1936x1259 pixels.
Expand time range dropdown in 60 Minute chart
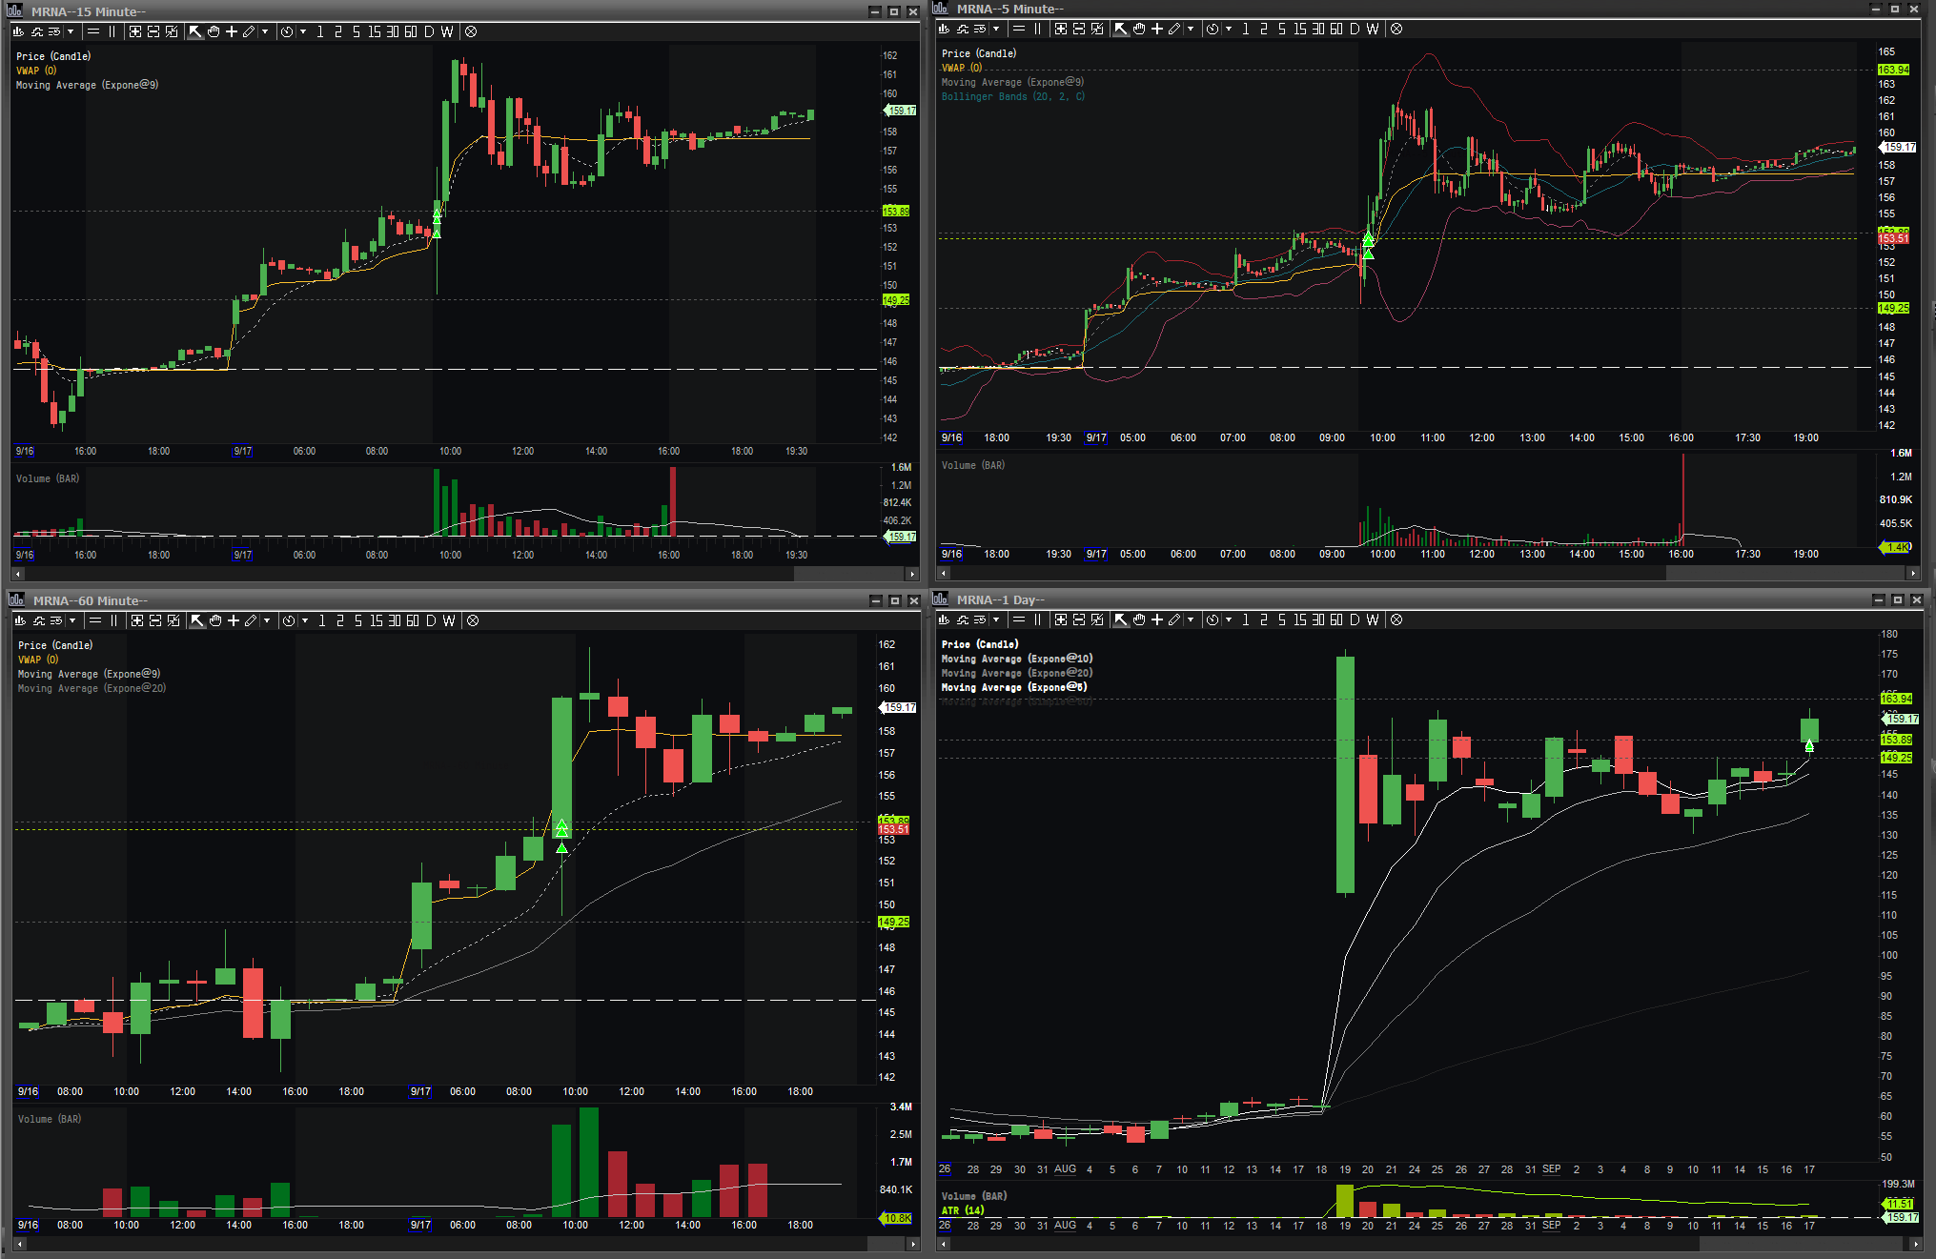(x=305, y=620)
